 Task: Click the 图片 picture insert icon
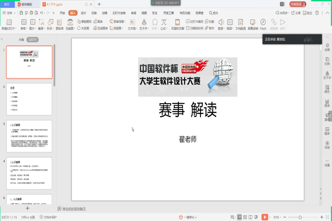(33, 22)
